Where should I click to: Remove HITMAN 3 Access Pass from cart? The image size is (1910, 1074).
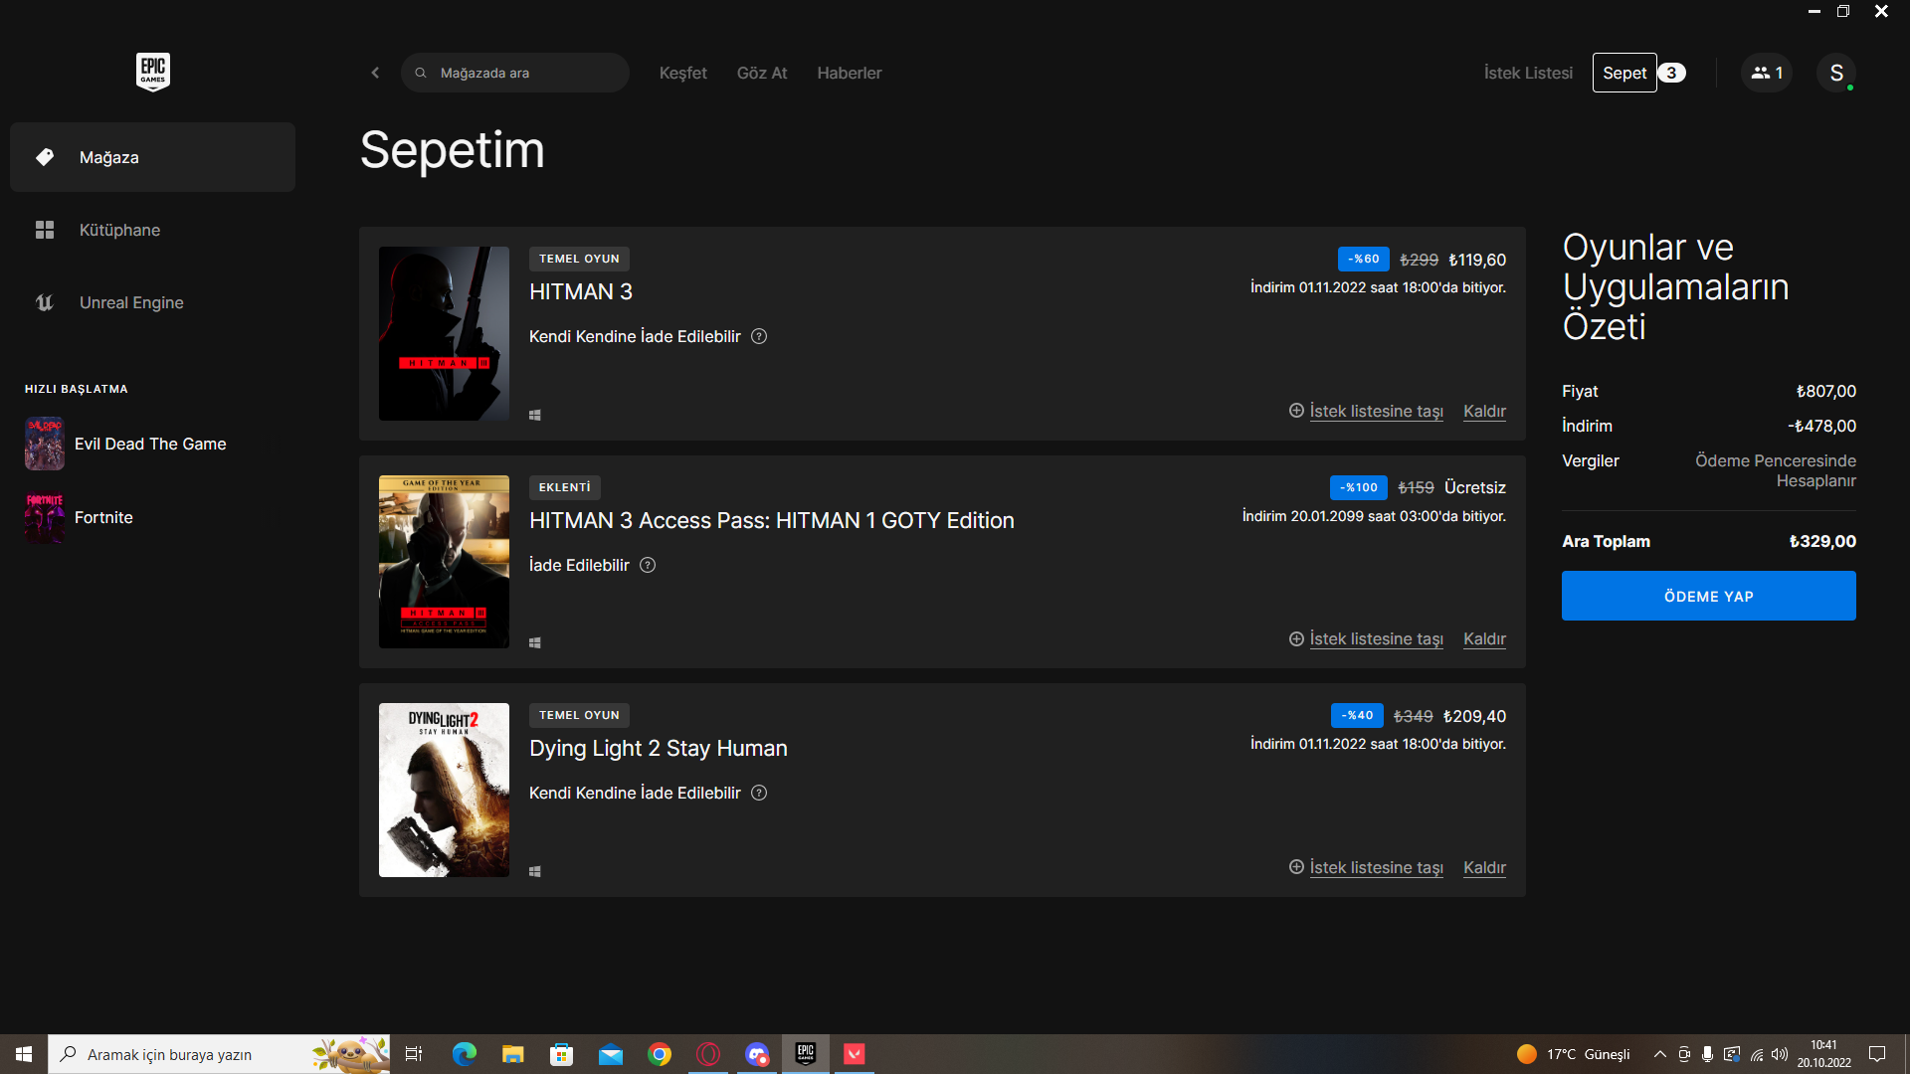[x=1484, y=638]
